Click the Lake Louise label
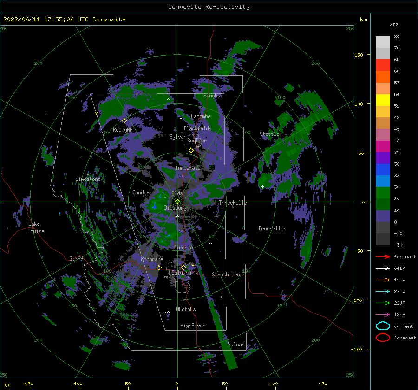 [x=36, y=228]
